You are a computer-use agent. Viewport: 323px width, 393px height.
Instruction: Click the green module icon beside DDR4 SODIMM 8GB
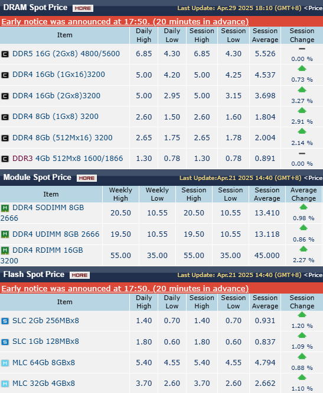pyautogui.click(x=5, y=208)
